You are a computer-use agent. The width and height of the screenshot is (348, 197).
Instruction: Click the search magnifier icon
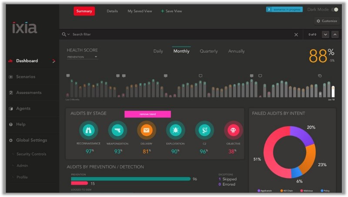[64, 34]
